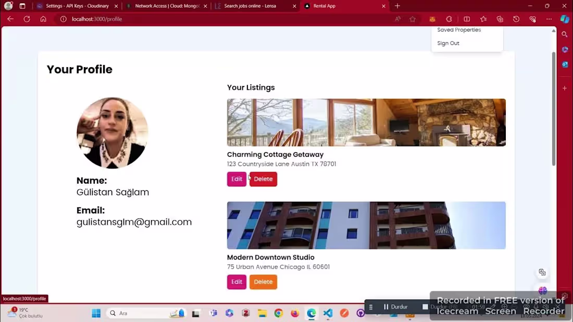573x322 pixels.
Task: Click the page vertical scrollbar thumb
Action: point(553,109)
